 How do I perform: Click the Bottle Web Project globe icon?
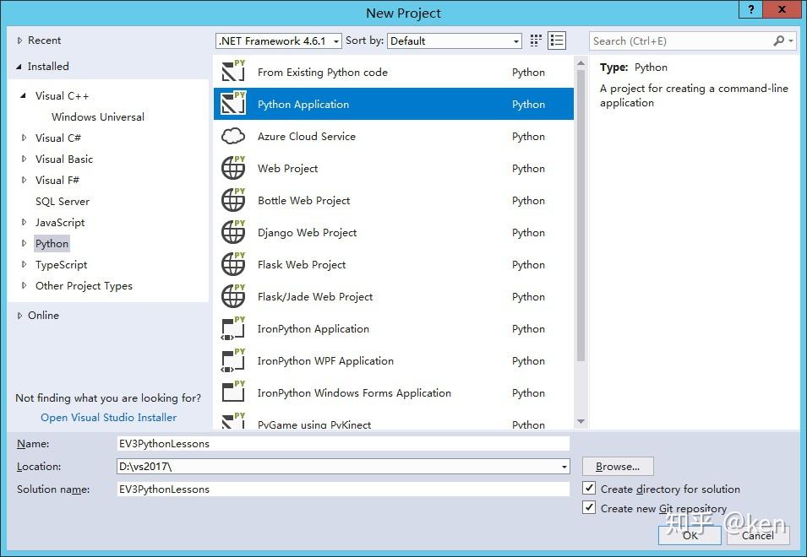coord(233,200)
